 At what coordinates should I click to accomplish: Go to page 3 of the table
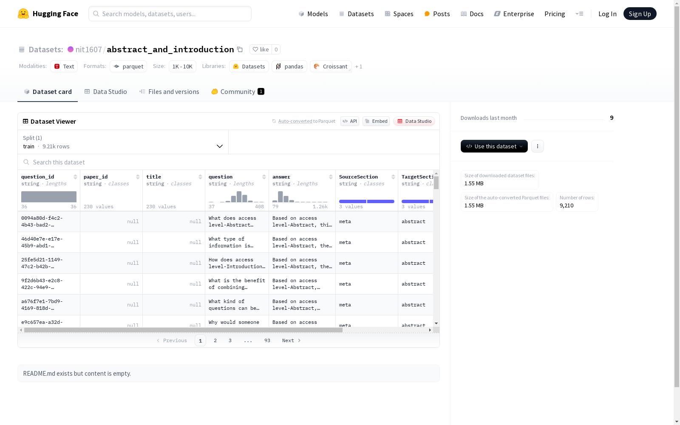[230, 340]
